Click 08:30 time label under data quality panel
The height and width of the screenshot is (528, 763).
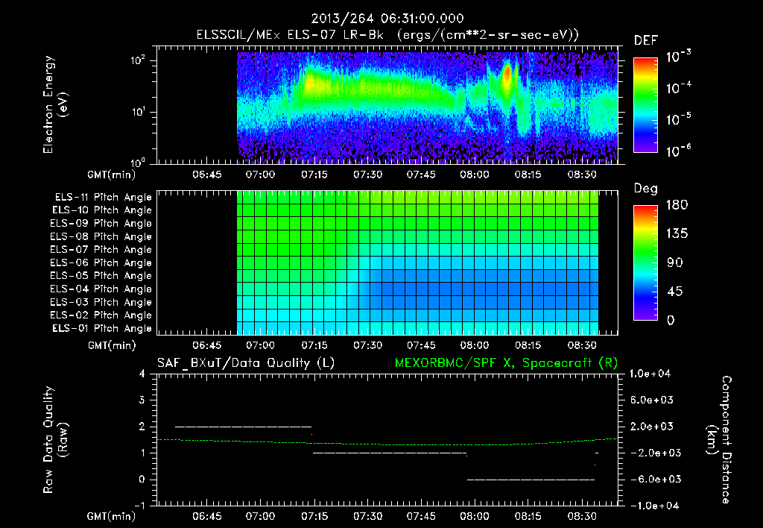click(582, 516)
